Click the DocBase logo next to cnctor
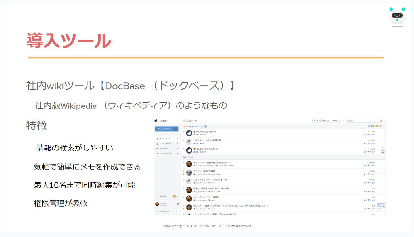Image resolution: width=414 pixels, height=237 pixels. pos(156,121)
